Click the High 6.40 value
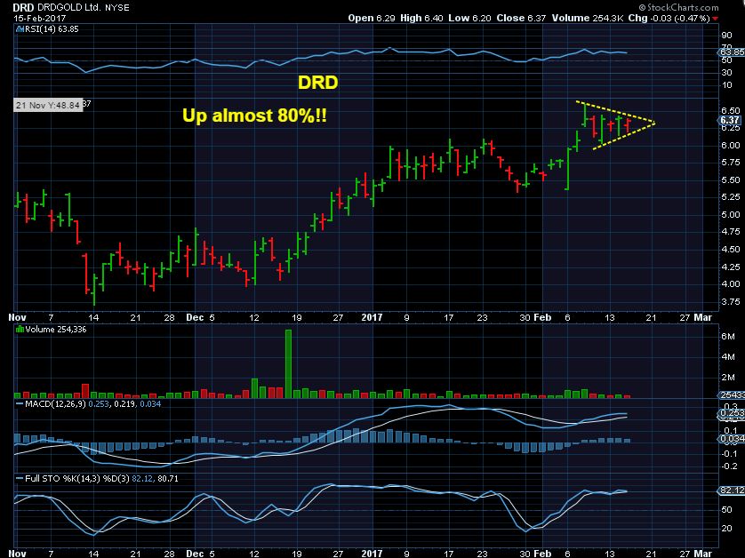This screenshot has width=745, height=558. click(421, 18)
